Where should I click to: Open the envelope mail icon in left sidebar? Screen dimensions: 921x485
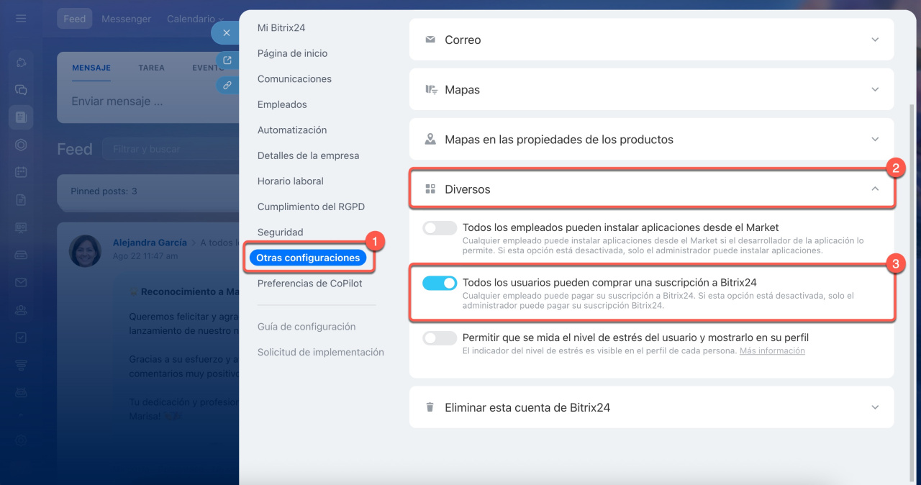point(21,282)
